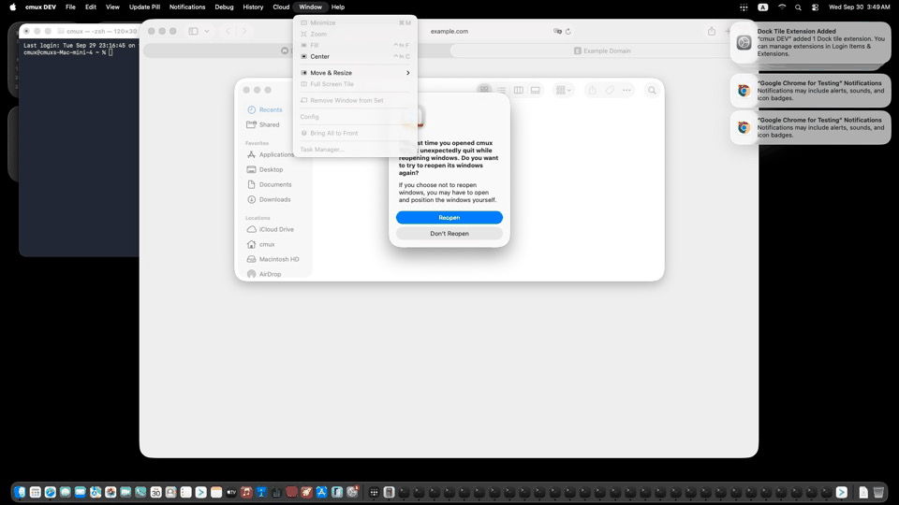Screen dimensions: 899x505
Task: Open the Update Pill menu
Action: pos(144,7)
